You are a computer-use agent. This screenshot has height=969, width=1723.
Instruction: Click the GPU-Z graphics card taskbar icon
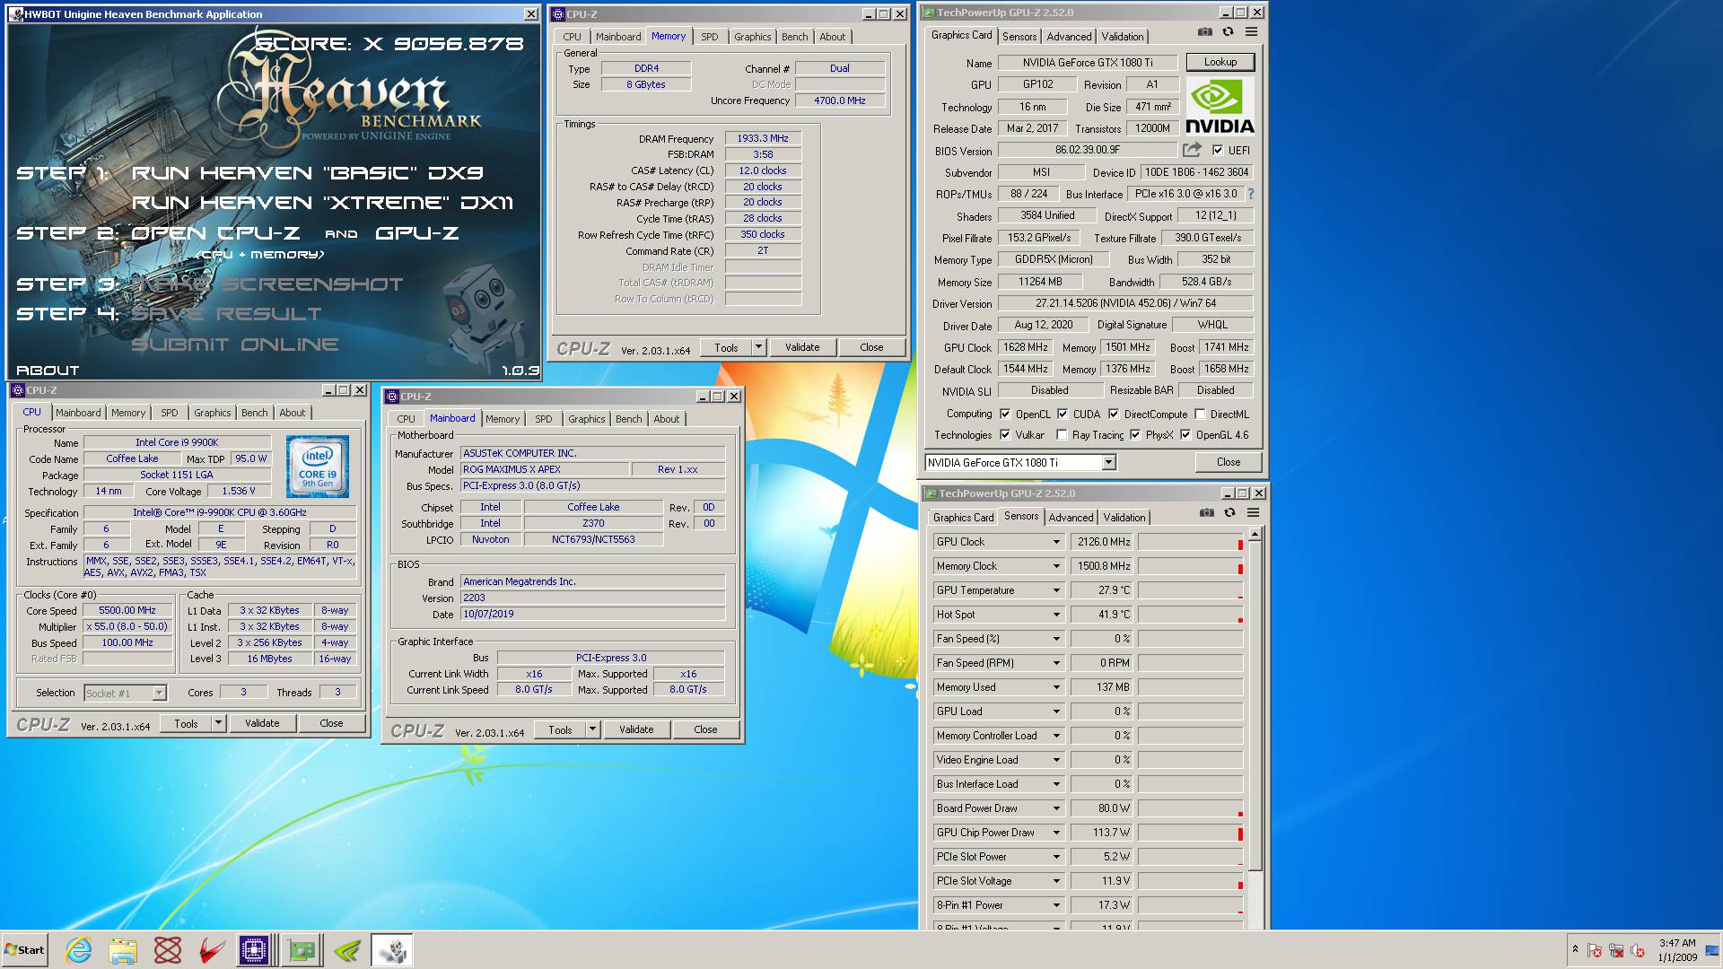pos(302,950)
